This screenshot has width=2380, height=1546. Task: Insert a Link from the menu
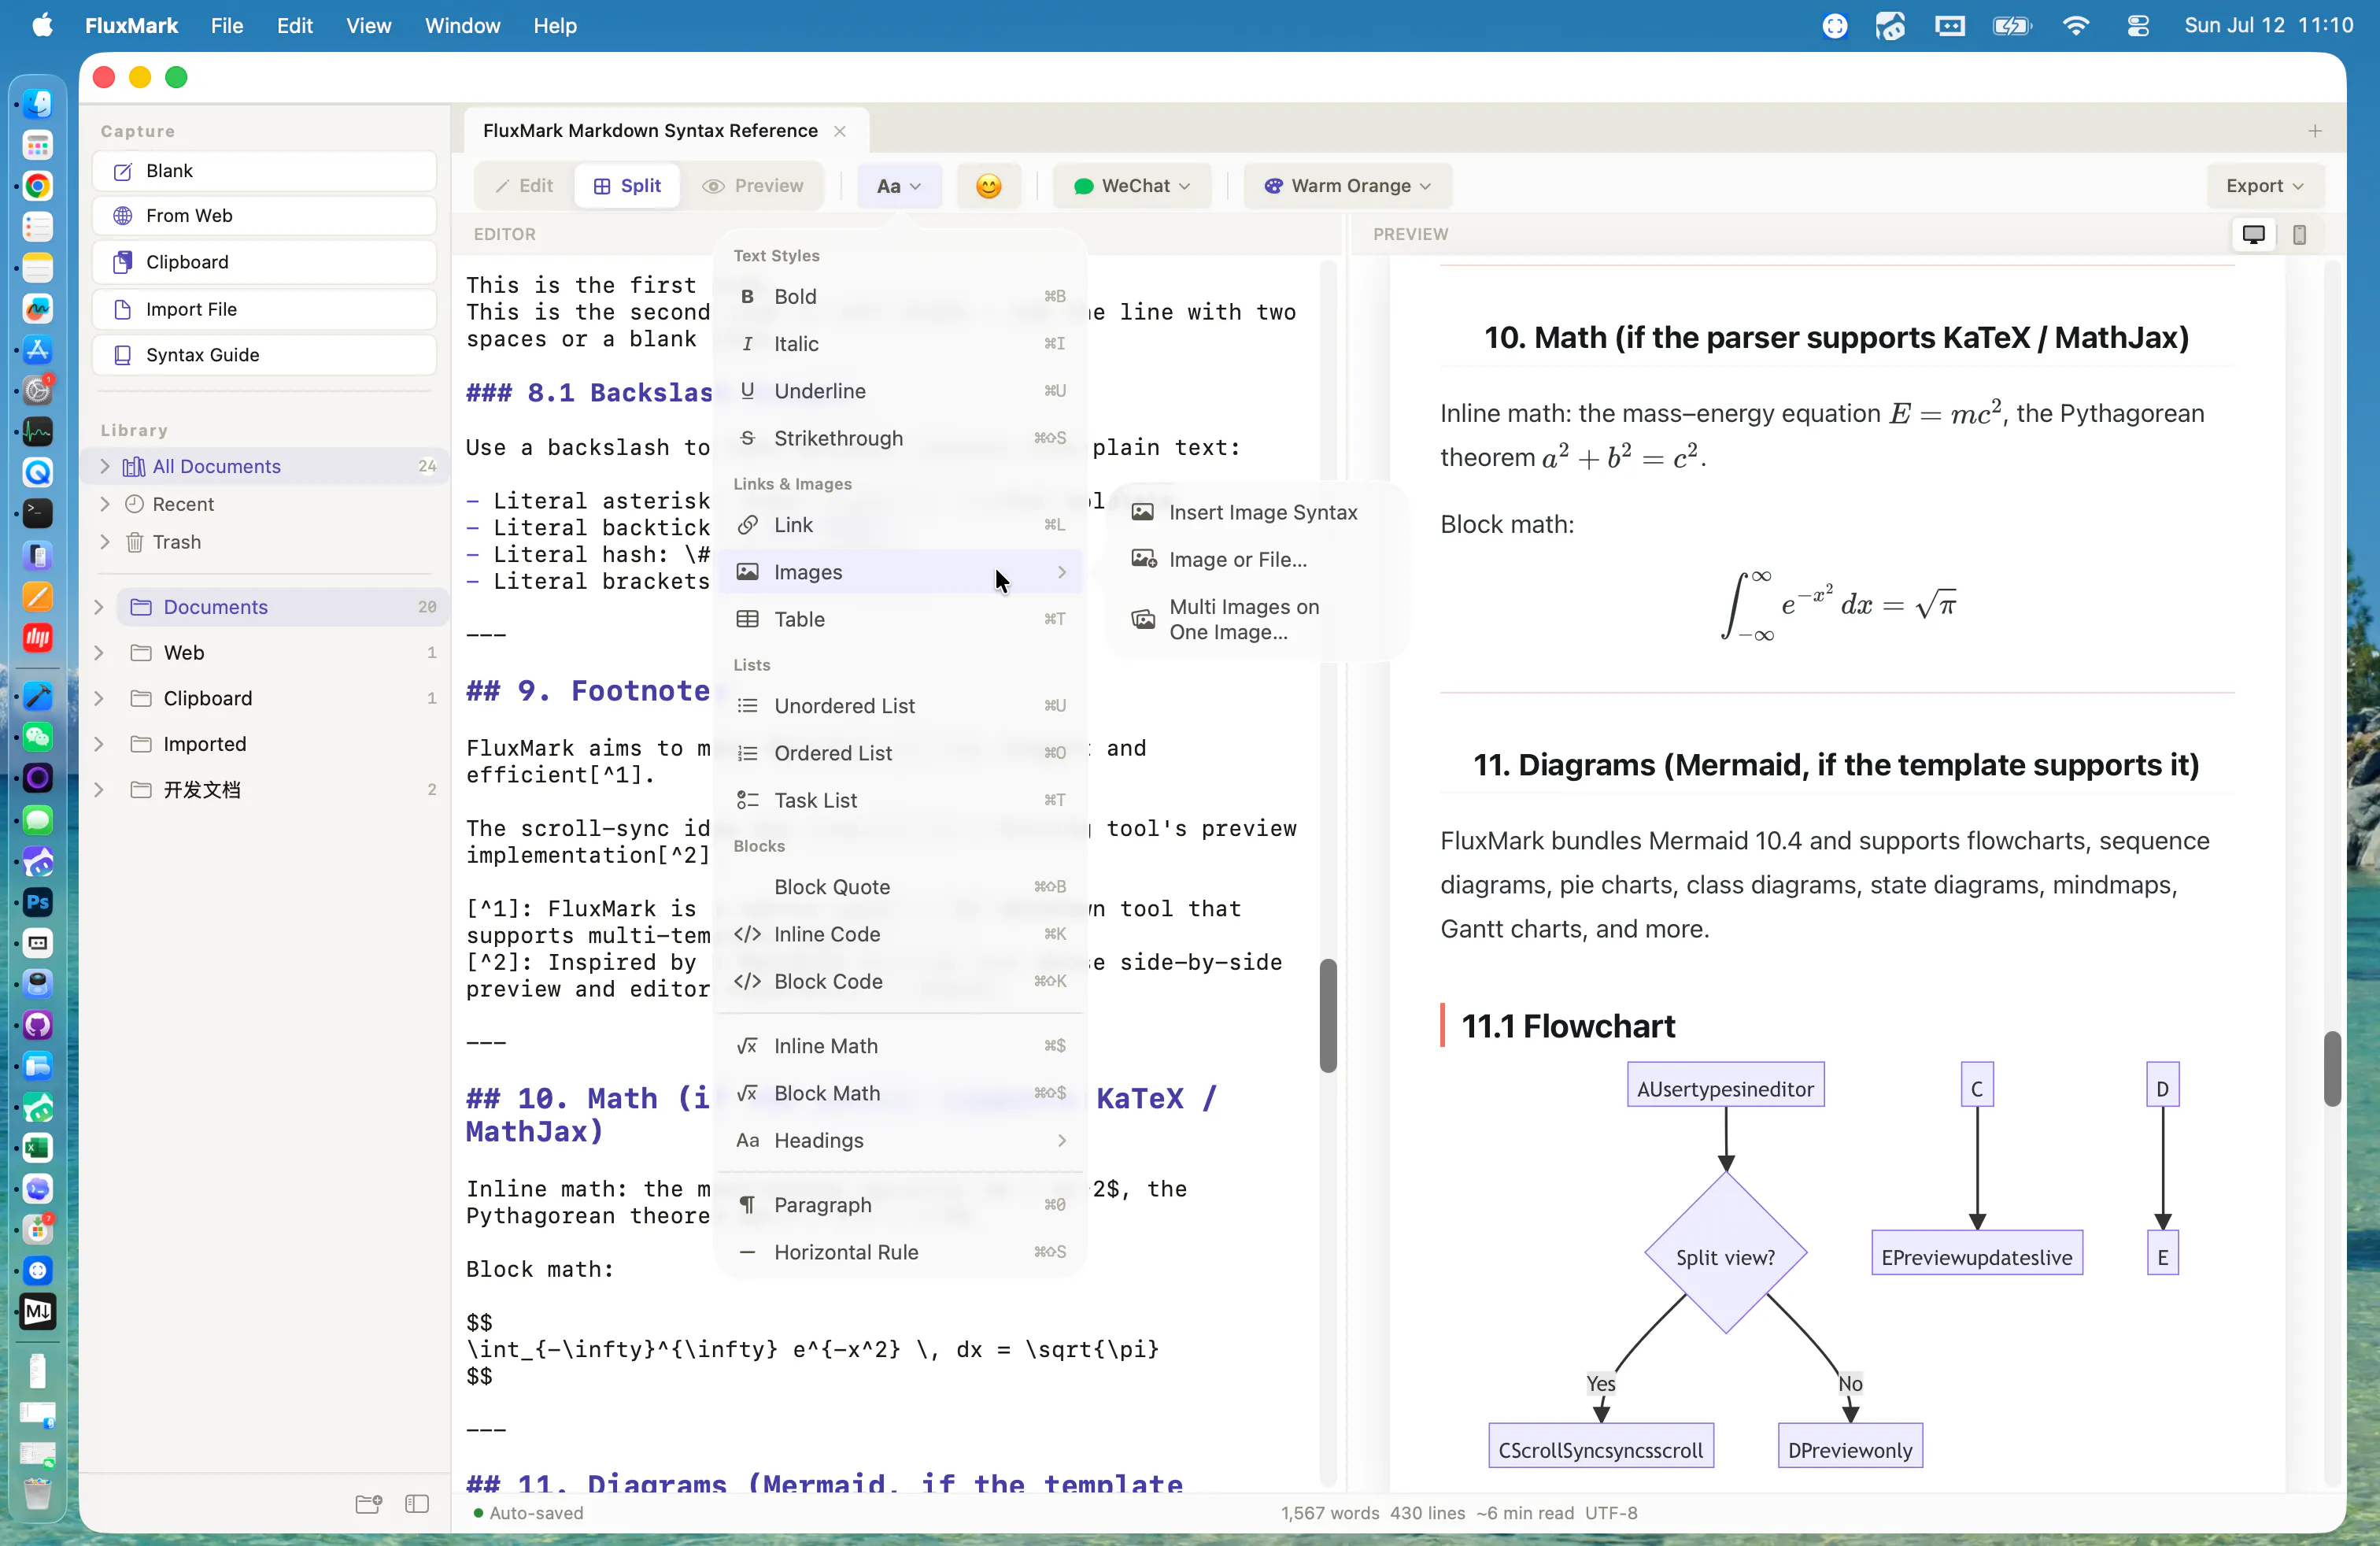pos(900,525)
